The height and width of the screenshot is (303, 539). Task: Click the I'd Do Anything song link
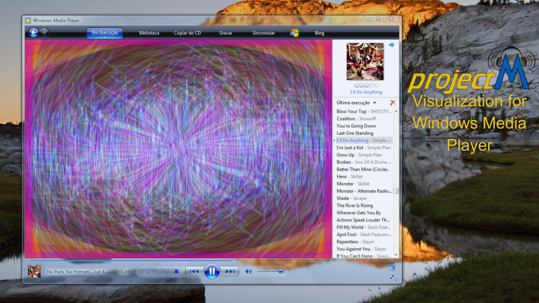click(366, 92)
